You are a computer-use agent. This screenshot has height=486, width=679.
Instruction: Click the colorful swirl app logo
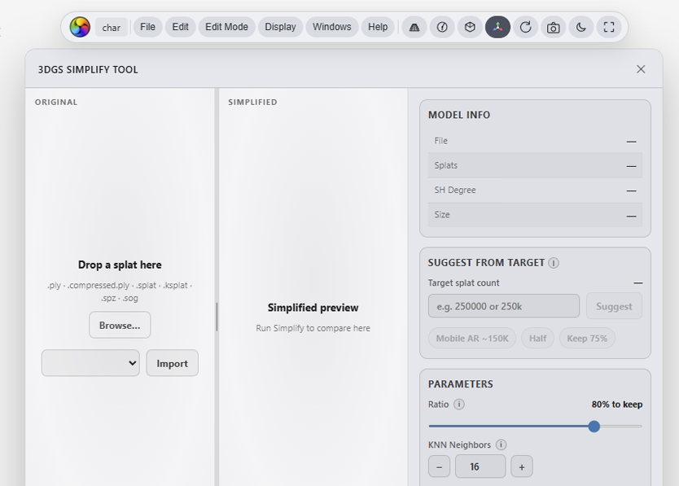(x=80, y=28)
